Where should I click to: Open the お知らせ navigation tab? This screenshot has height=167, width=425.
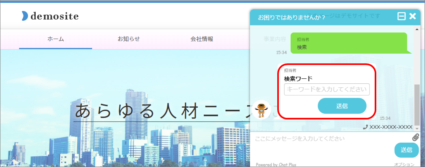[x=129, y=39]
